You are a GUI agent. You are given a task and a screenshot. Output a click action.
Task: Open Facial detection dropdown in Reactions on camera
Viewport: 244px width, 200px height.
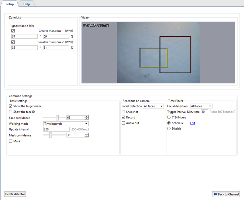tap(153, 106)
